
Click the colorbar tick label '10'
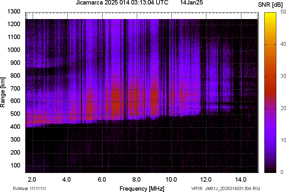pyautogui.click(x=283, y=140)
